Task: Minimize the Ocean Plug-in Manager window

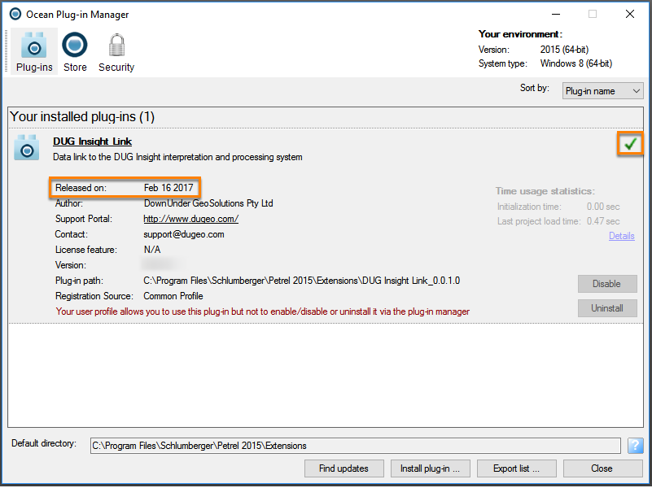Action: pyautogui.click(x=556, y=14)
